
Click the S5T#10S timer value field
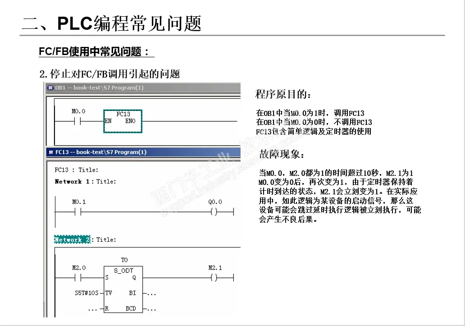[87, 293]
